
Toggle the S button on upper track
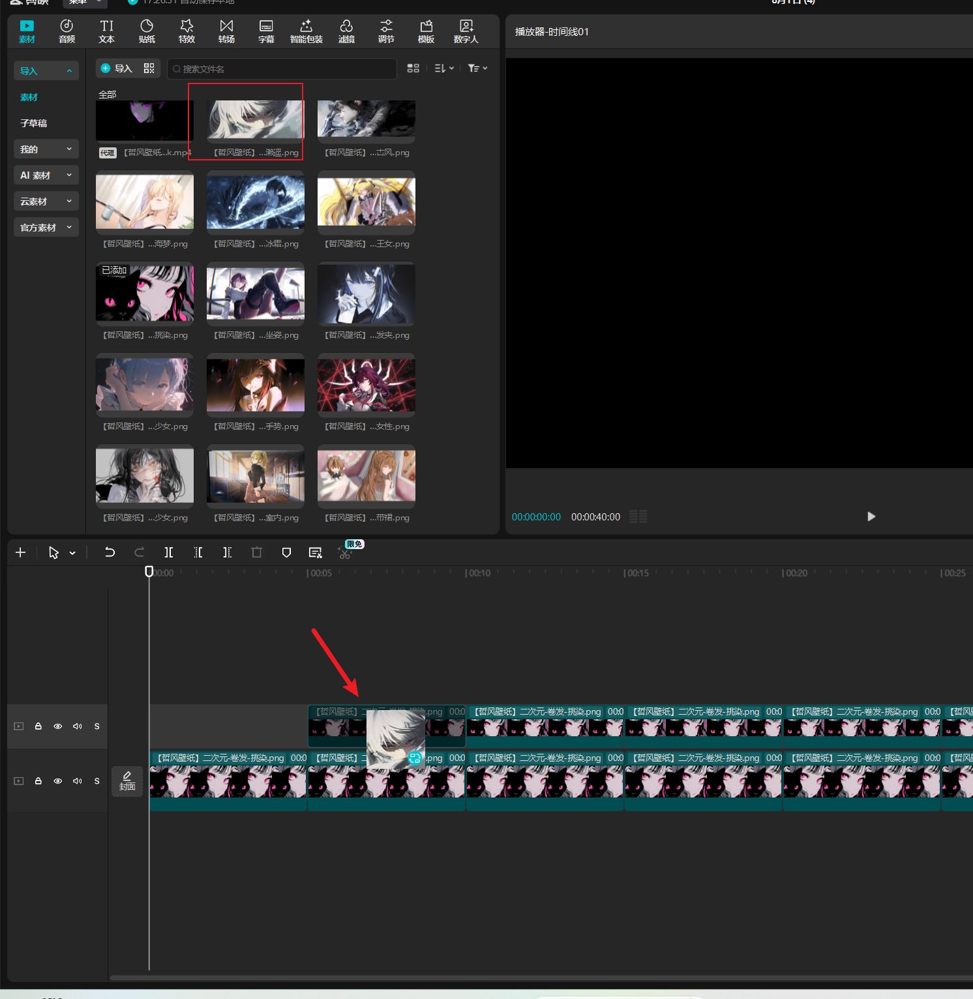(x=97, y=726)
